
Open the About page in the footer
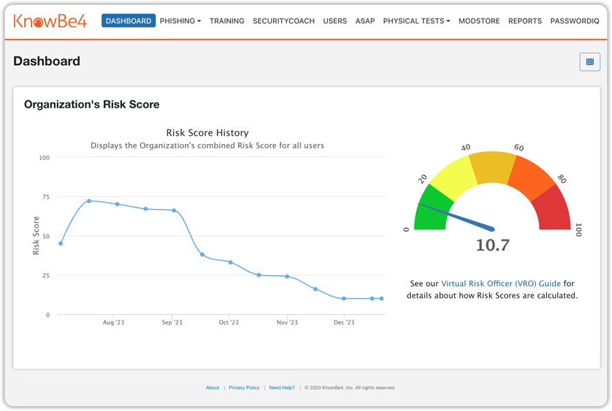click(213, 388)
